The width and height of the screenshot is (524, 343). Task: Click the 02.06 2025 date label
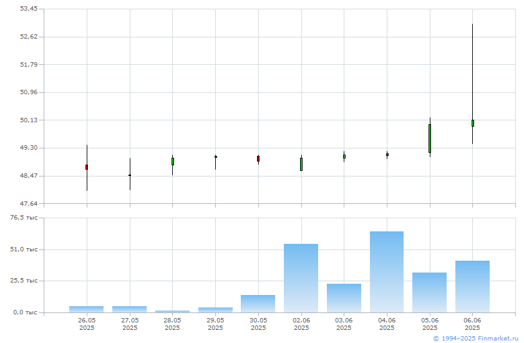click(x=301, y=324)
